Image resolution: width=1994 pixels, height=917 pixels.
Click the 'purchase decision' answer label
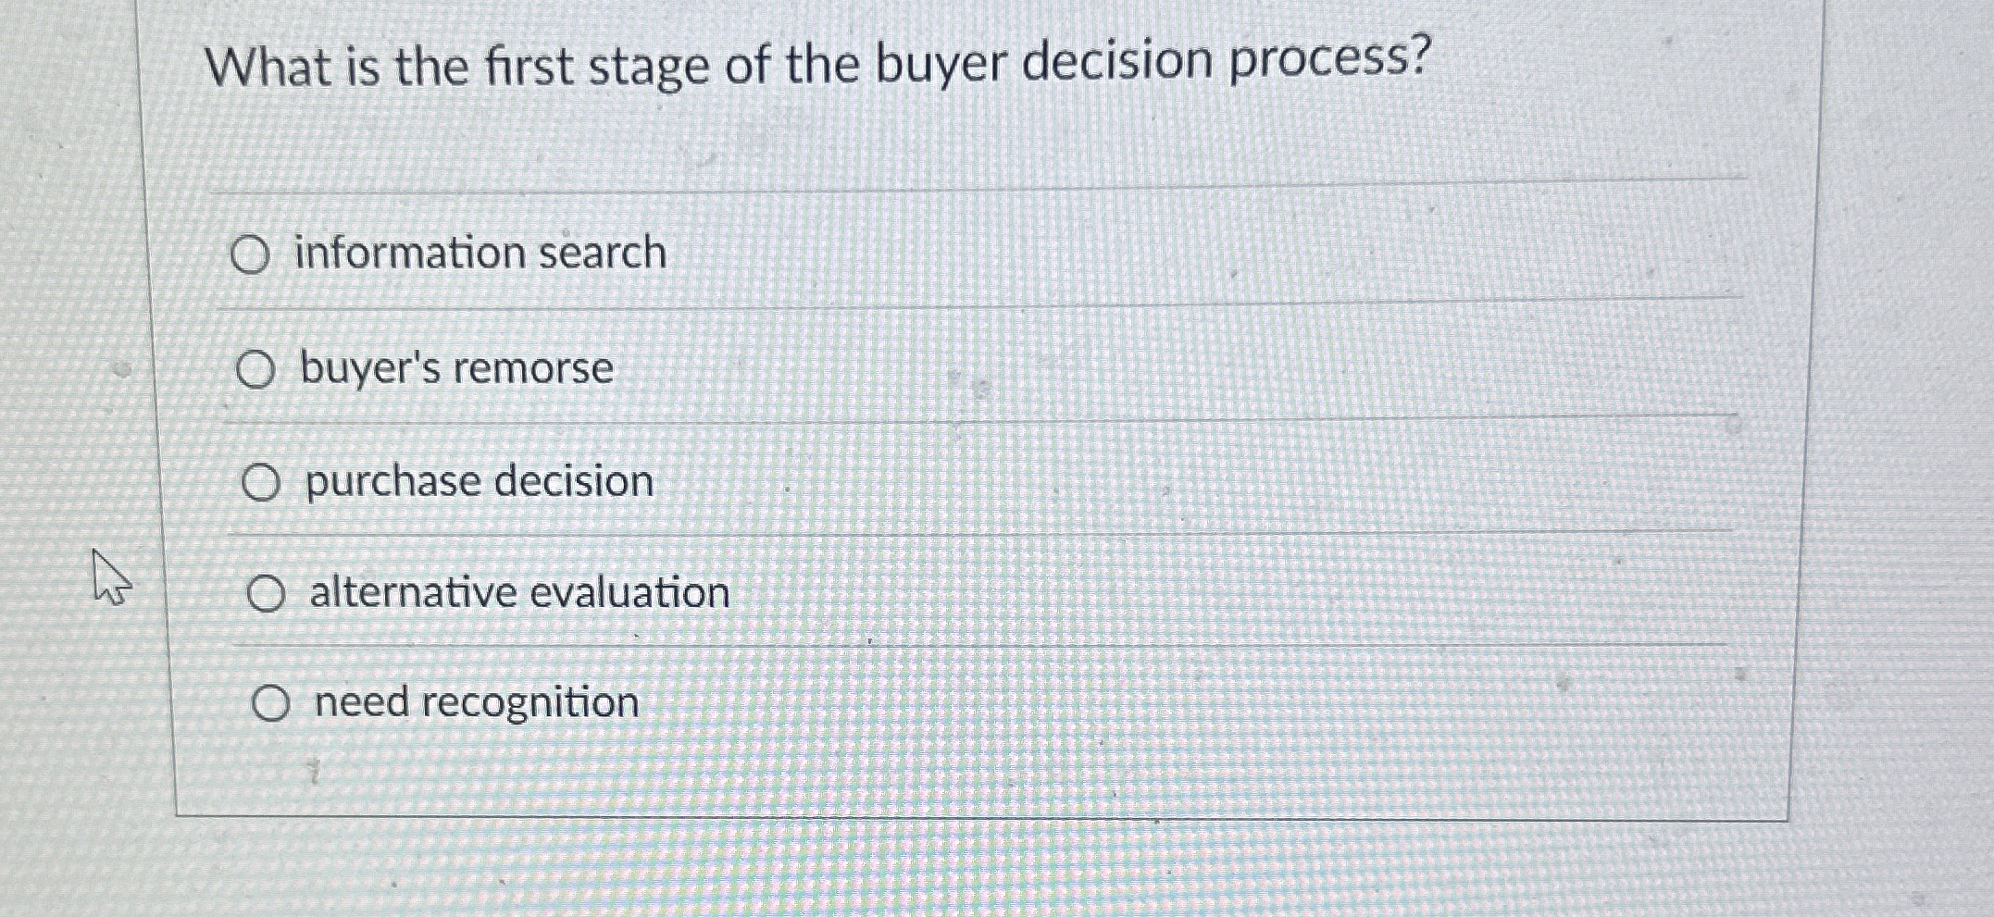pyautogui.click(x=480, y=482)
